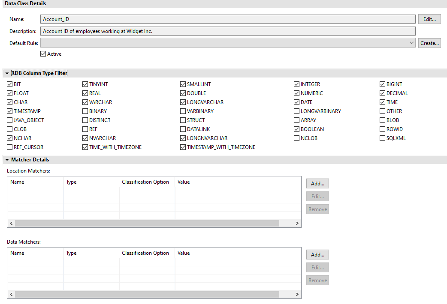This screenshot has height=304, width=447.
Task: Collapse the RDB Column Type Filter section
Action: 7,73
